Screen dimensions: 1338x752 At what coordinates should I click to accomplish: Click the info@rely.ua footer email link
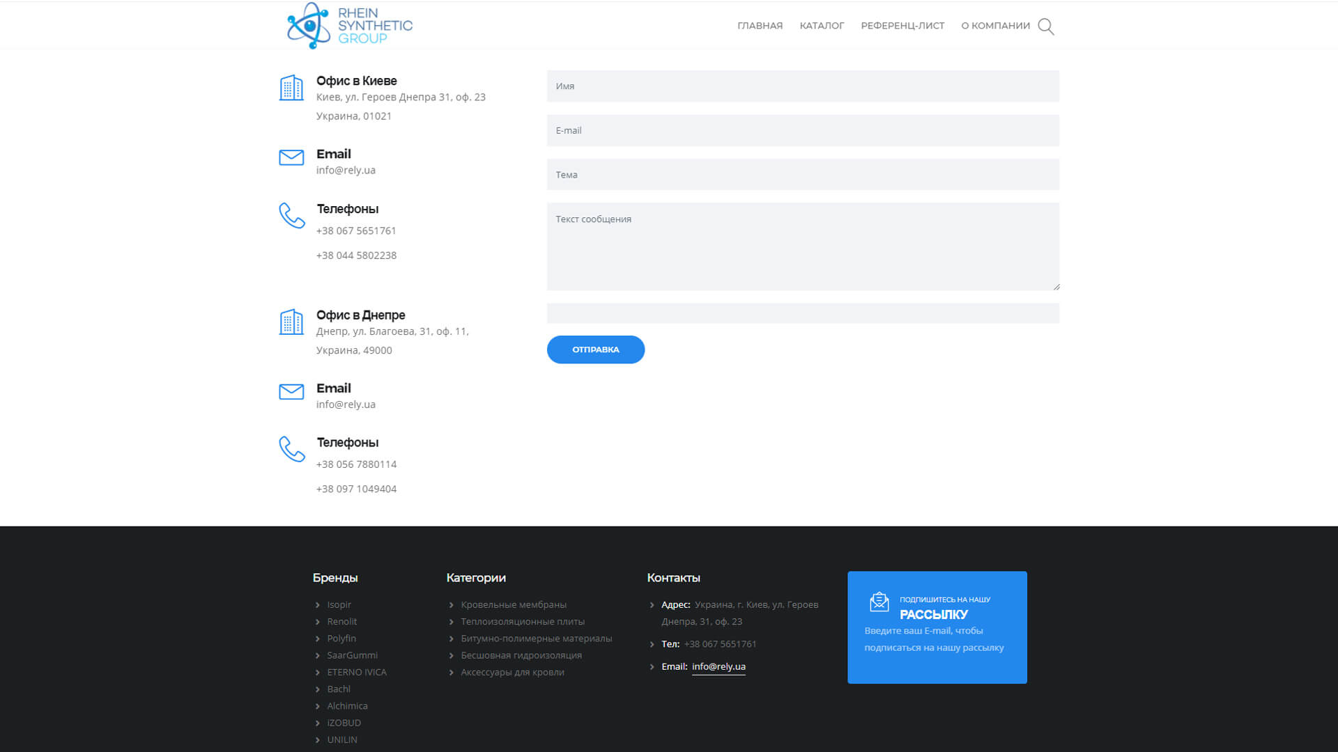click(718, 666)
